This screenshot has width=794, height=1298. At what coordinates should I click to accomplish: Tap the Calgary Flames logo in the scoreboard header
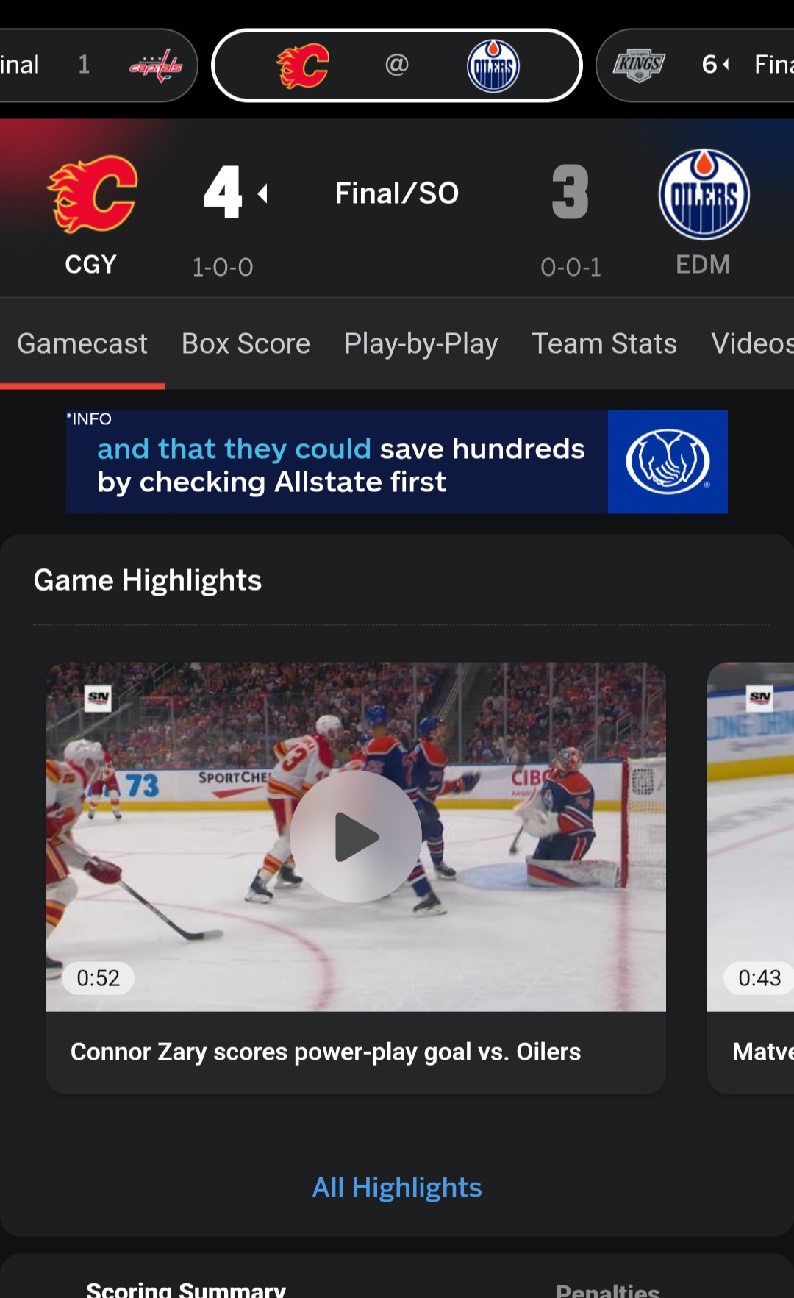(93, 194)
